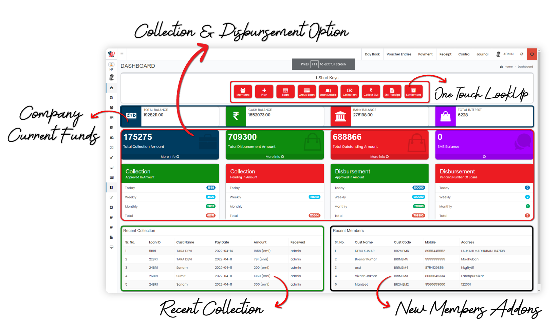
Task: Toggle the hamburger sidebar menu
Action: tap(122, 54)
